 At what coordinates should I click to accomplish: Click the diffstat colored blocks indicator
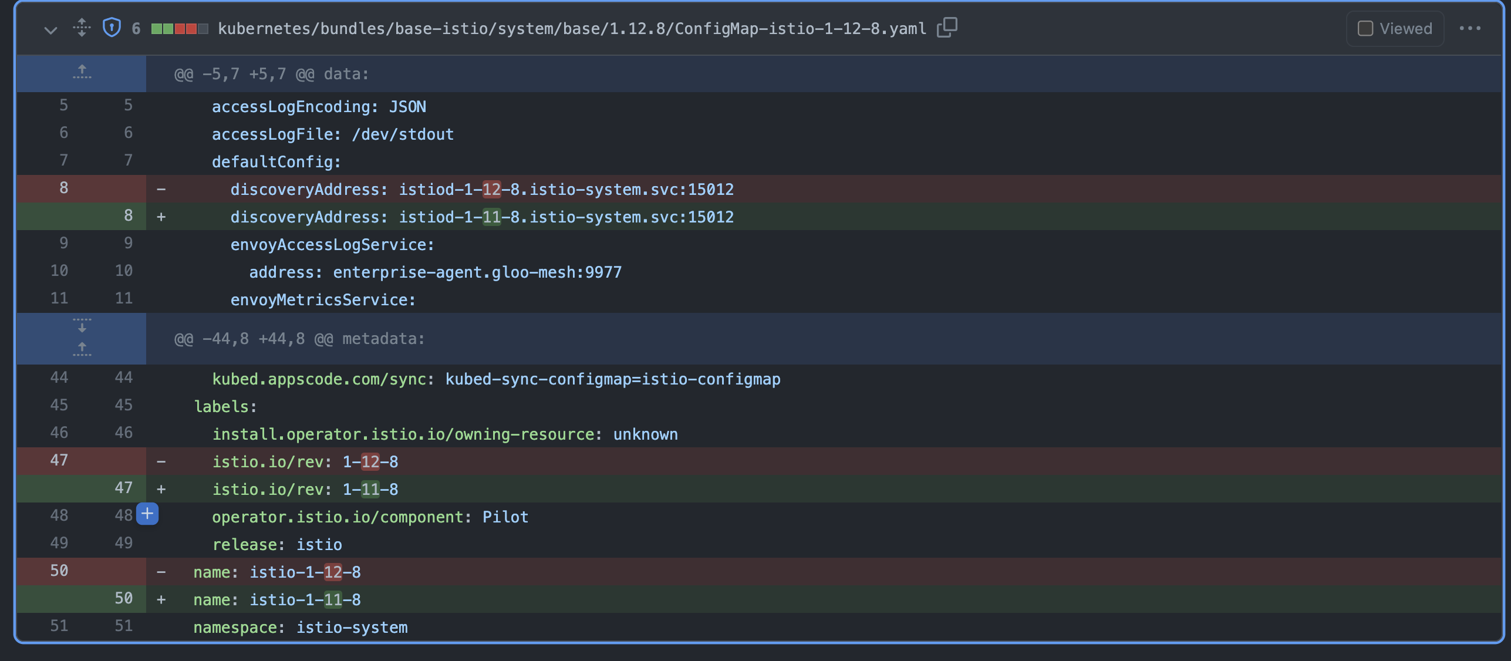click(179, 29)
